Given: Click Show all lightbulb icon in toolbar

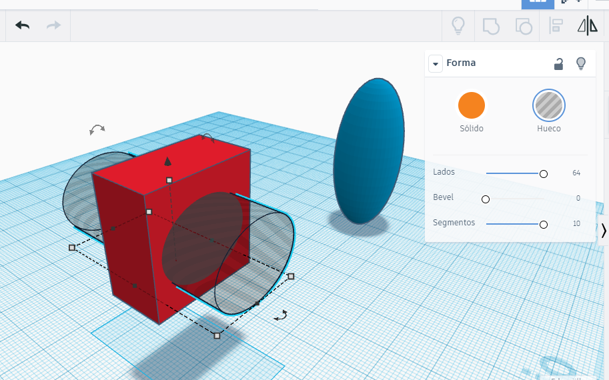Looking at the screenshot, I should (x=458, y=26).
